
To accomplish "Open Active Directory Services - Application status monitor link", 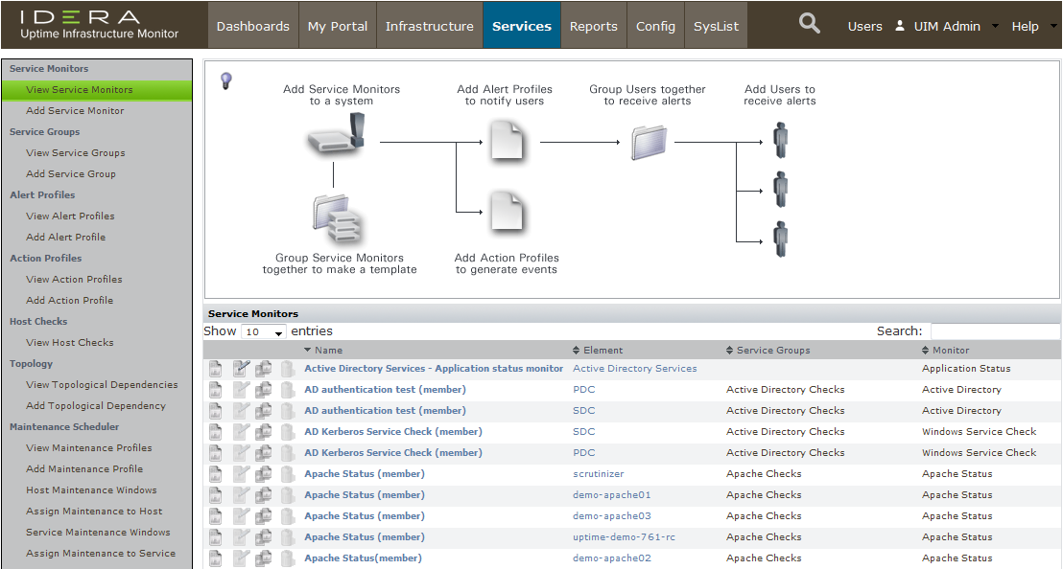I will [434, 369].
